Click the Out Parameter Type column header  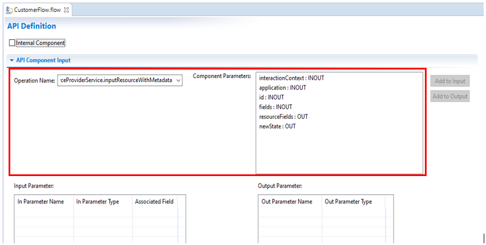pyautogui.click(x=348, y=202)
